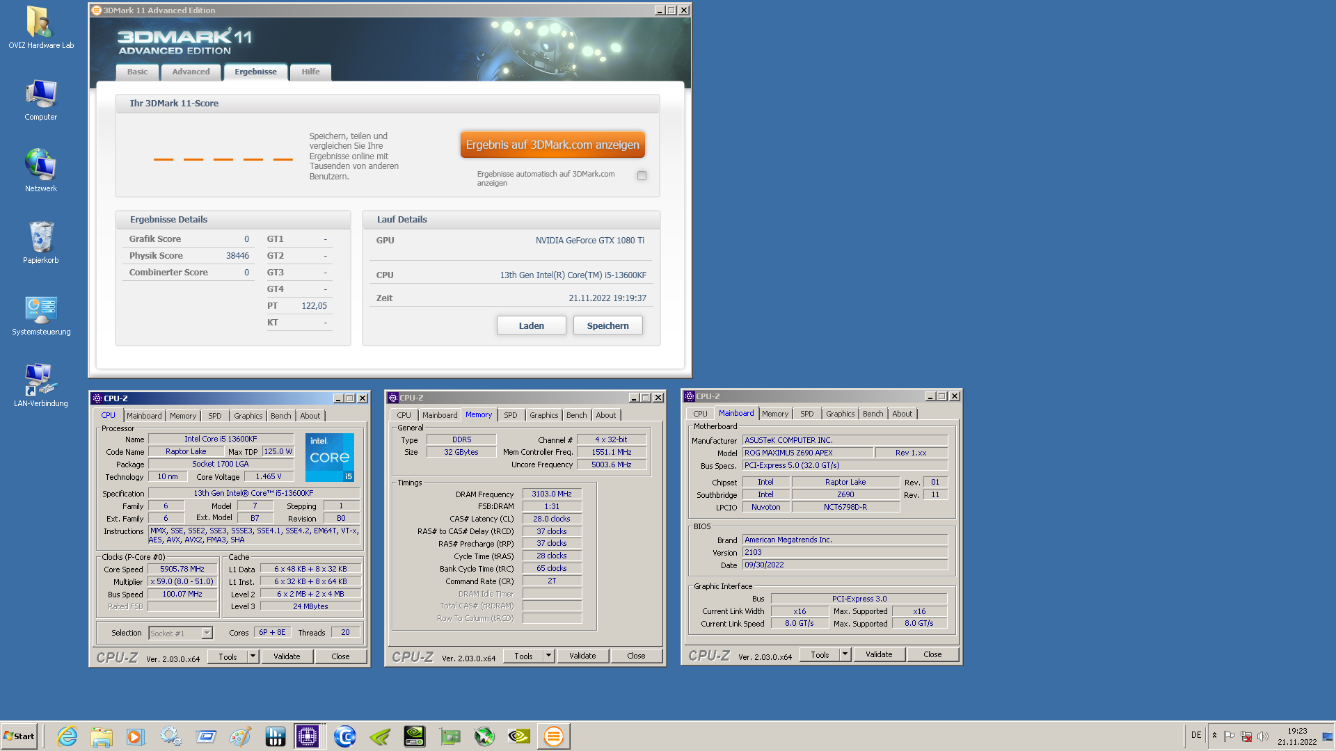Click Validate in CPU-Z Memory window
This screenshot has height=751, width=1336.
pyautogui.click(x=582, y=656)
